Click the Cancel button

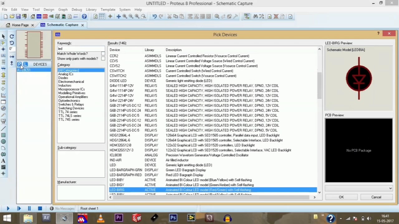click(376, 197)
